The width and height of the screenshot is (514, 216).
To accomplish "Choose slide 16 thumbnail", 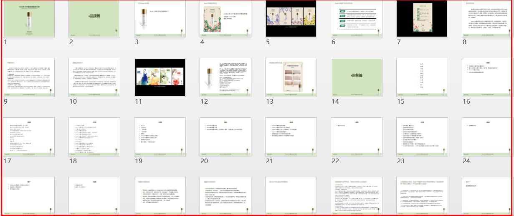I will tap(487, 77).
